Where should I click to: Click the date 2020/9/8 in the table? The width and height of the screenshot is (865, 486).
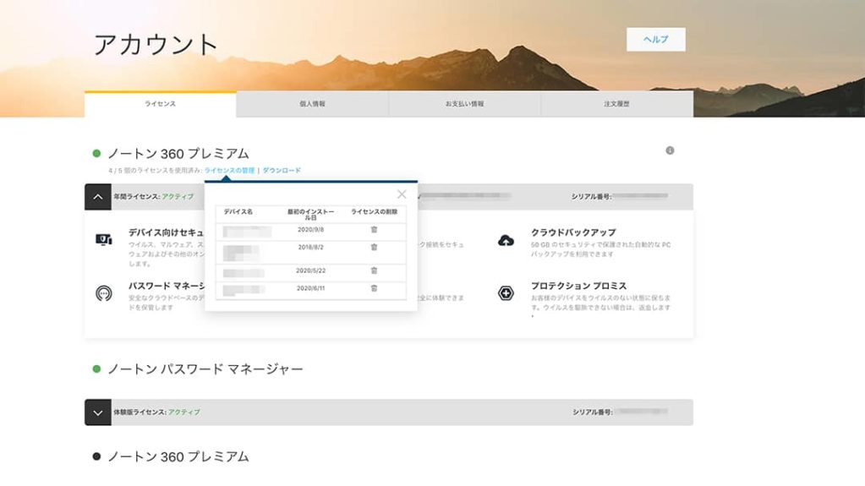click(x=310, y=230)
